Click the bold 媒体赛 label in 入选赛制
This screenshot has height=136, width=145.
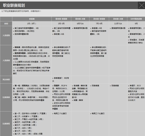(17, 47)
